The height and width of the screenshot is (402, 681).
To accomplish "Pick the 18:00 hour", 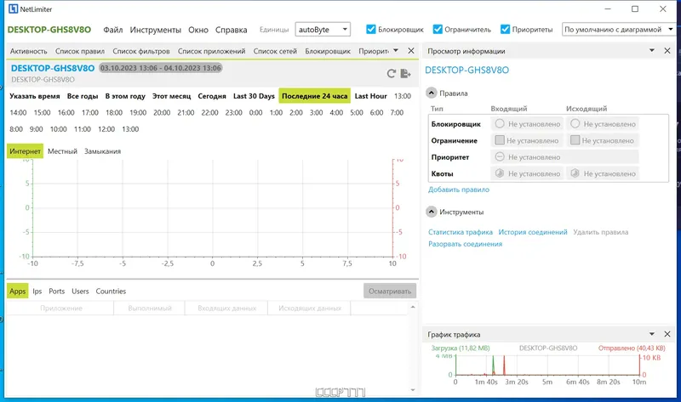I will pos(114,113).
